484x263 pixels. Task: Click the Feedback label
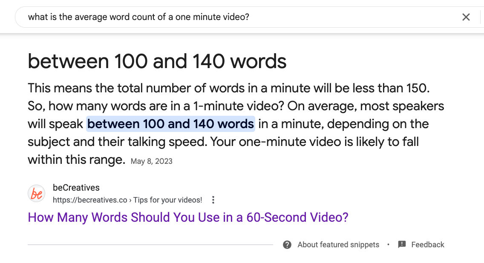pos(428,244)
